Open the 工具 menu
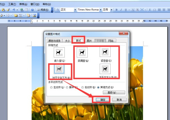Image resolution: width=170 pixels, height=120 pixels. (12, 5)
